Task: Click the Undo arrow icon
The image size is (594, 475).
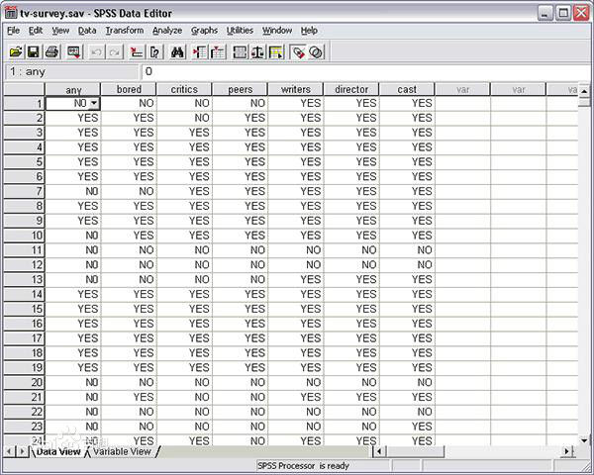Action: tap(96, 51)
